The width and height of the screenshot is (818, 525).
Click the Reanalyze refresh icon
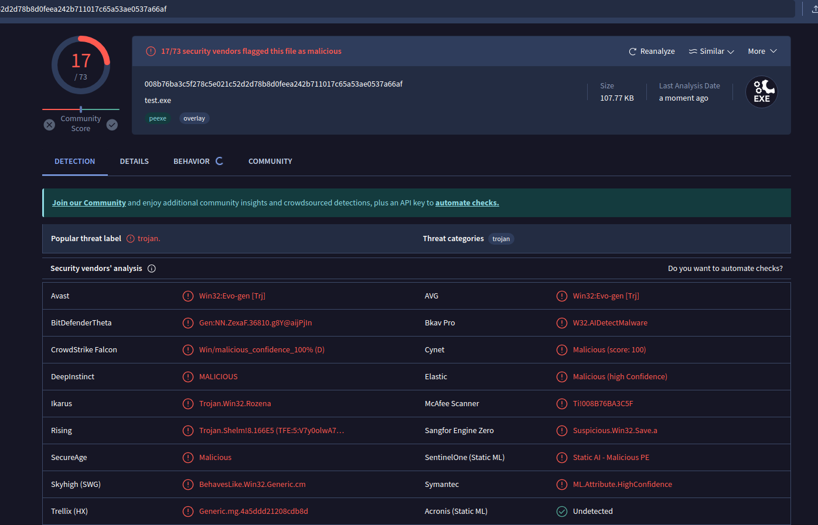point(632,52)
